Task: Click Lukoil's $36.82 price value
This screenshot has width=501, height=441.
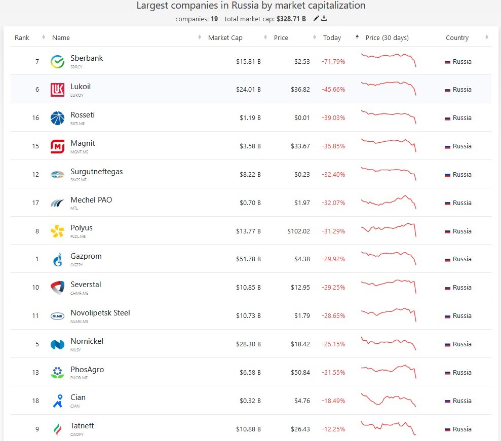Action: (x=300, y=90)
